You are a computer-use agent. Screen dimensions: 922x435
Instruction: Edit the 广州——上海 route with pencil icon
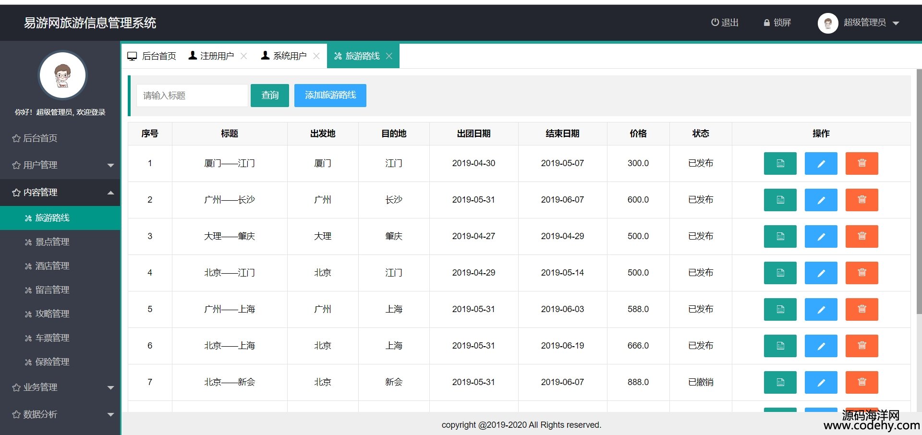(x=821, y=309)
